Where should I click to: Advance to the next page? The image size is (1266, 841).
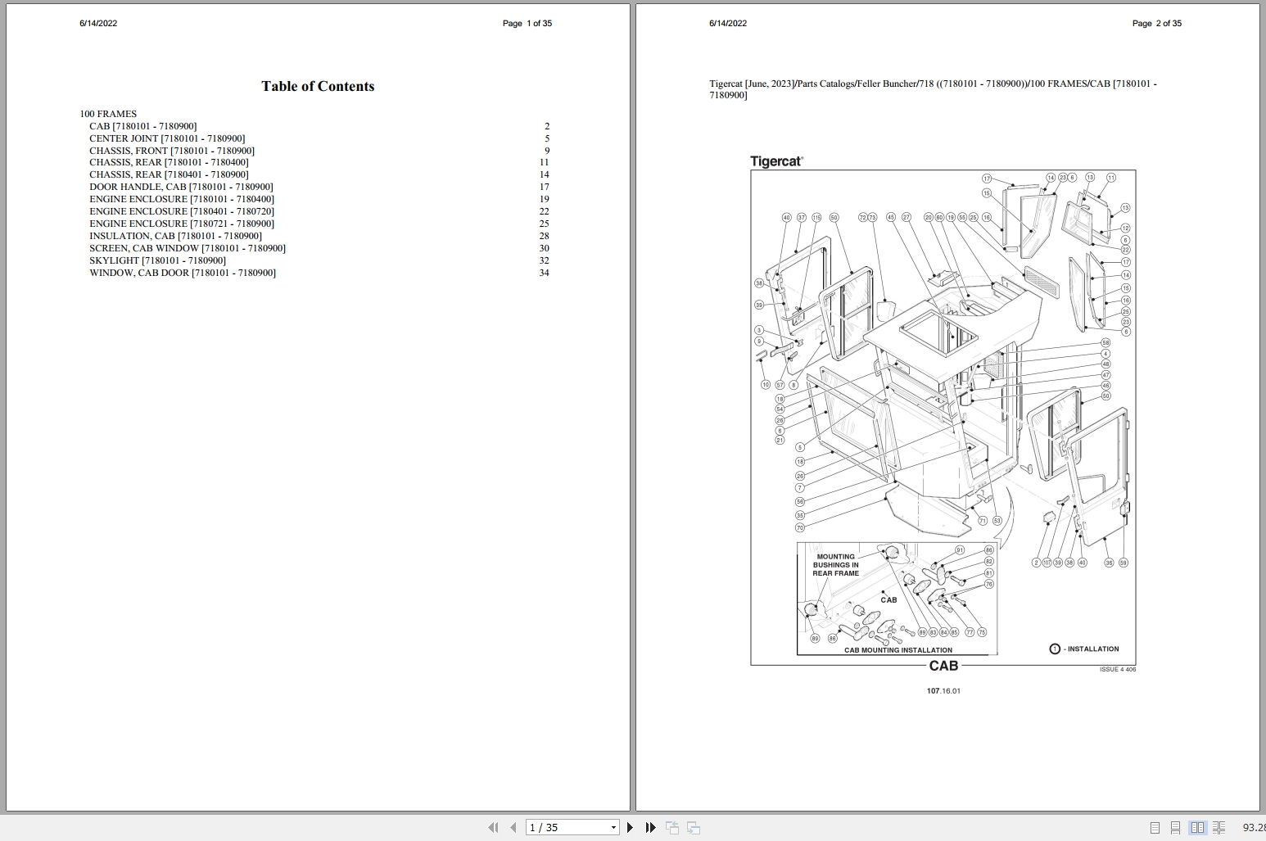[x=630, y=828]
